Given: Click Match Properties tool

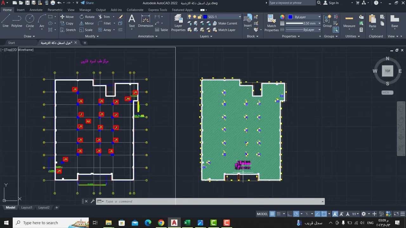Looking at the screenshot, I should point(272,23).
